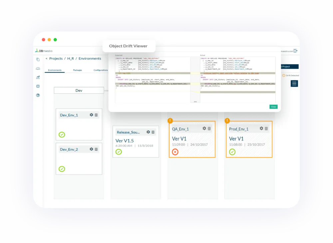Open Prod_Env_1 hamburger menu
Image resolution: width=333 pixels, height=243 pixels.
coord(266,128)
